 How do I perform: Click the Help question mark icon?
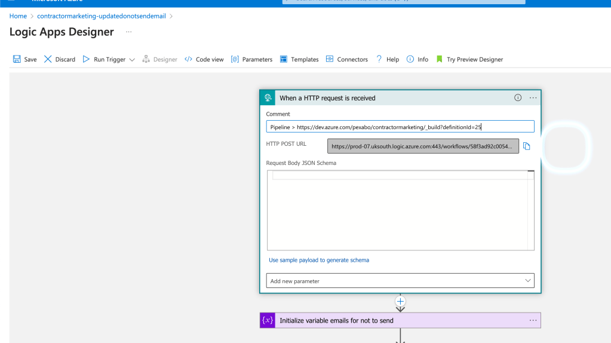[x=379, y=59]
